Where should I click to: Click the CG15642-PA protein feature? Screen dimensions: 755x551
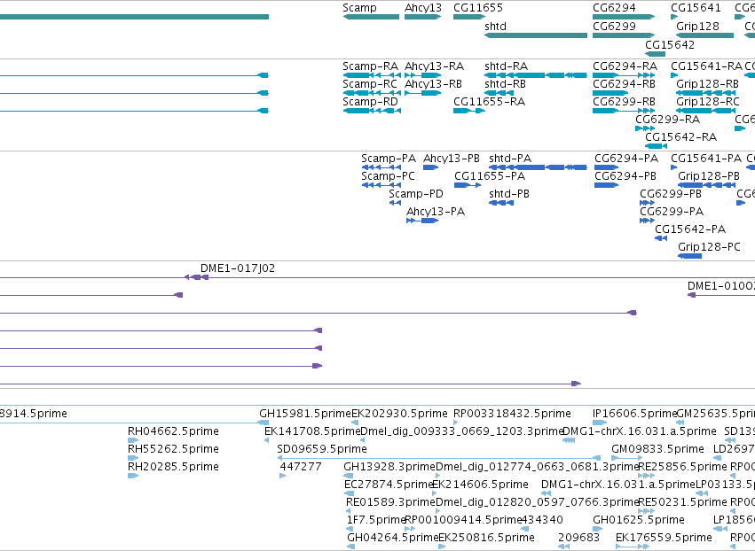click(x=661, y=238)
